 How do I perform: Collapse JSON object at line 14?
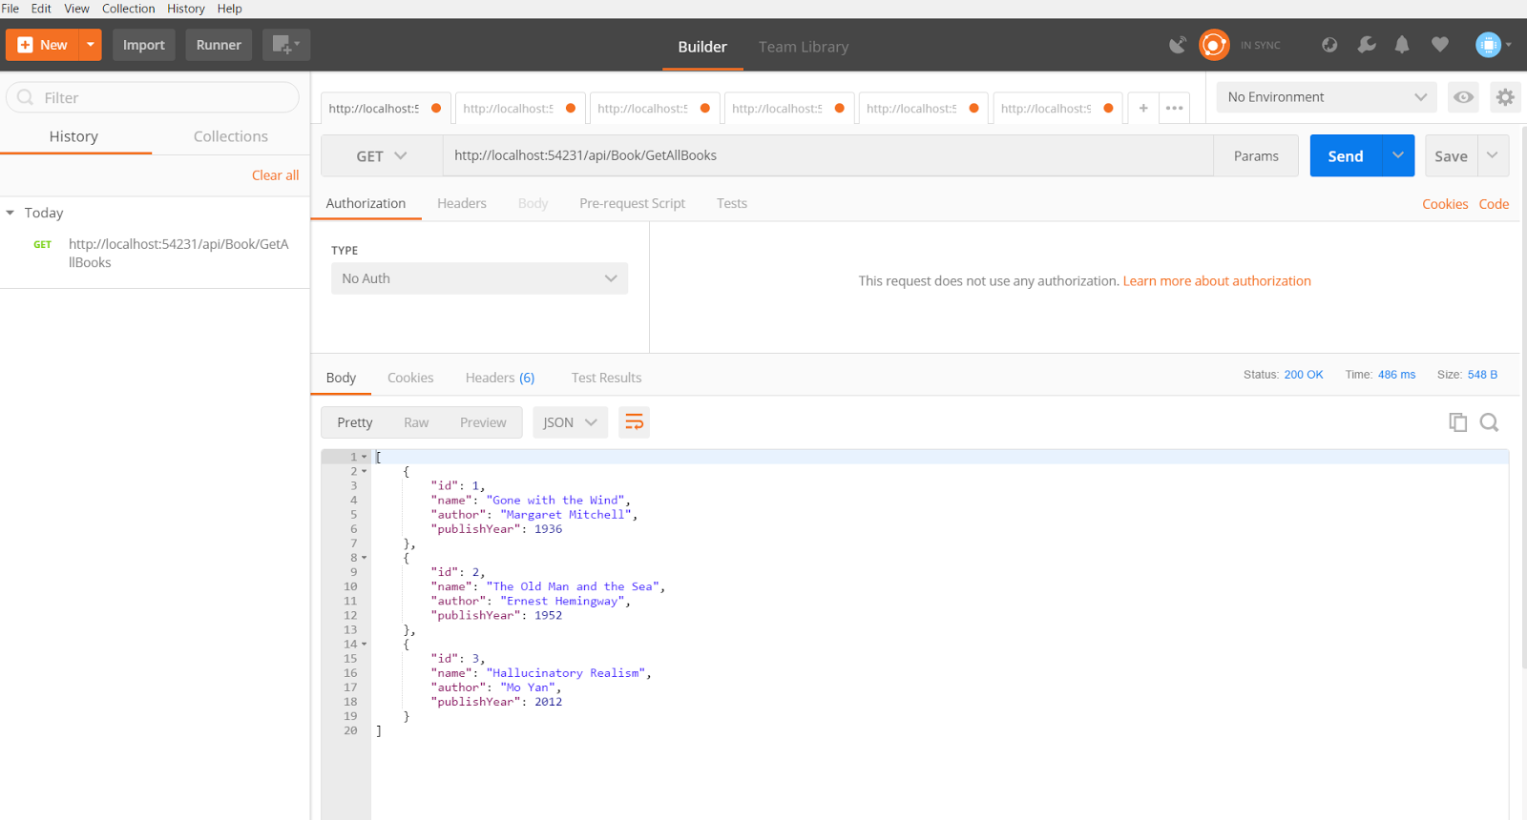click(364, 644)
